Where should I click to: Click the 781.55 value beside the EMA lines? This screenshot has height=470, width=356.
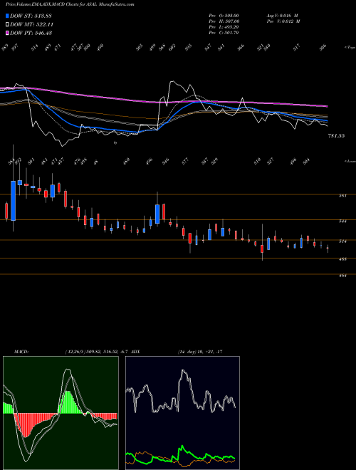click(x=336, y=136)
